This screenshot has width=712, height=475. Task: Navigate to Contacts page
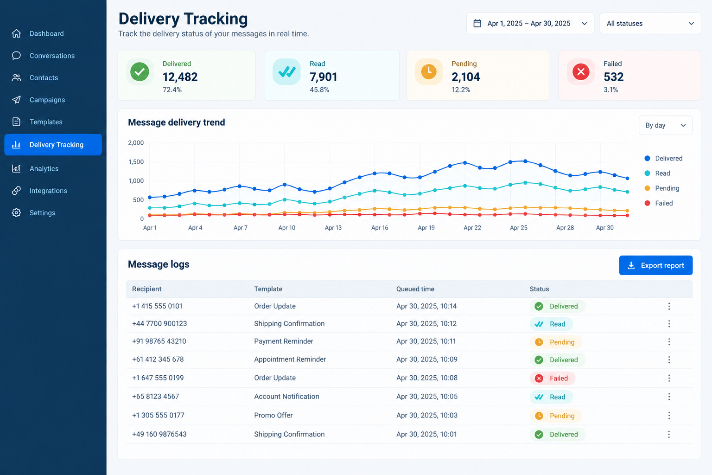pyautogui.click(x=44, y=77)
